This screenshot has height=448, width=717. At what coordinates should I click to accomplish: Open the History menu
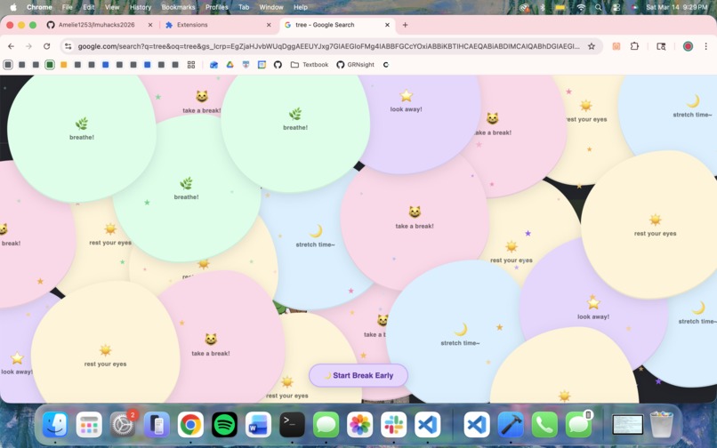141,7
